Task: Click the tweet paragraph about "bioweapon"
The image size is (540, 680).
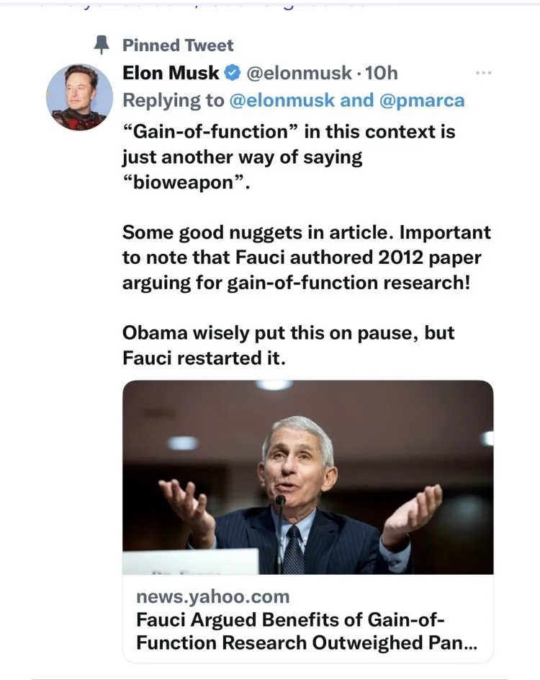Action: (289, 157)
